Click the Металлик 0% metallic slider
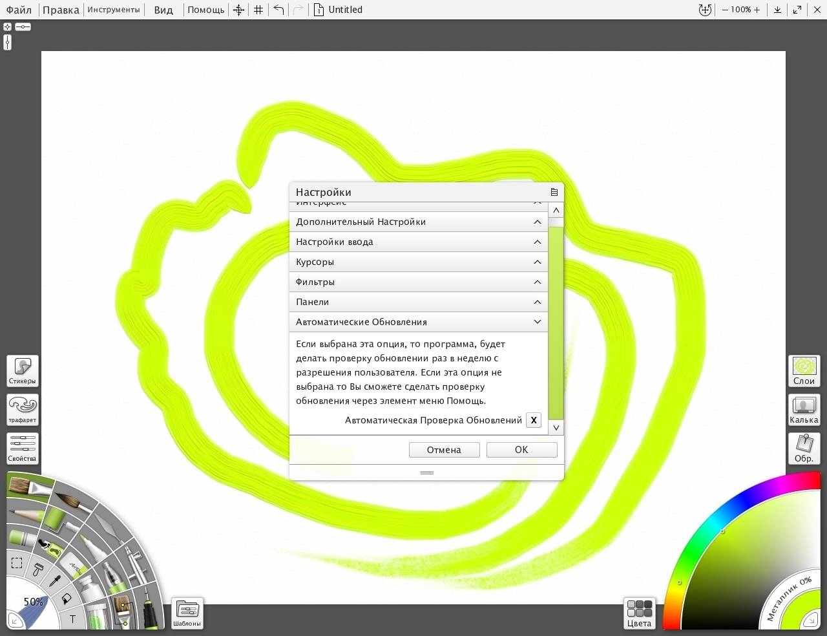 pyautogui.click(x=788, y=599)
